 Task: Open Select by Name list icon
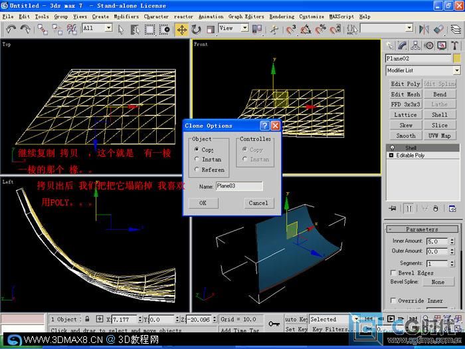[x=135, y=29]
